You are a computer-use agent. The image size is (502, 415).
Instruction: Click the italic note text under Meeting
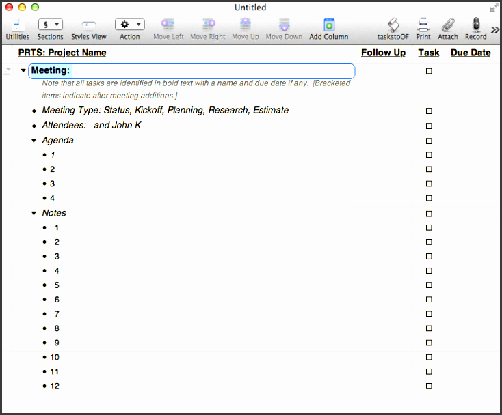pos(196,89)
